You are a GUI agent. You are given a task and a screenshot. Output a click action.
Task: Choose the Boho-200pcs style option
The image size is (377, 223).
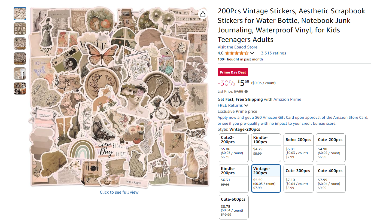click(298, 148)
